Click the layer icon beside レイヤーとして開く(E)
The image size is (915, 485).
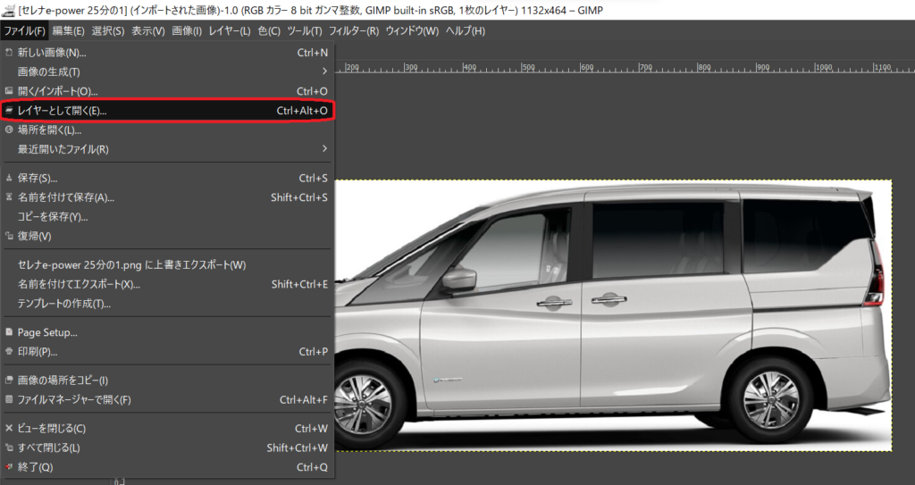(9, 111)
